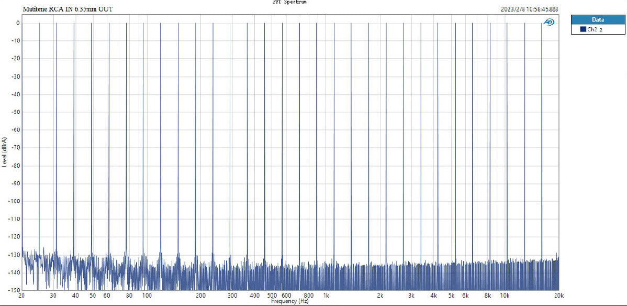Click the 100 tick on the frequency axis
The height and width of the screenshot is (306, 627).
point(147,296)
